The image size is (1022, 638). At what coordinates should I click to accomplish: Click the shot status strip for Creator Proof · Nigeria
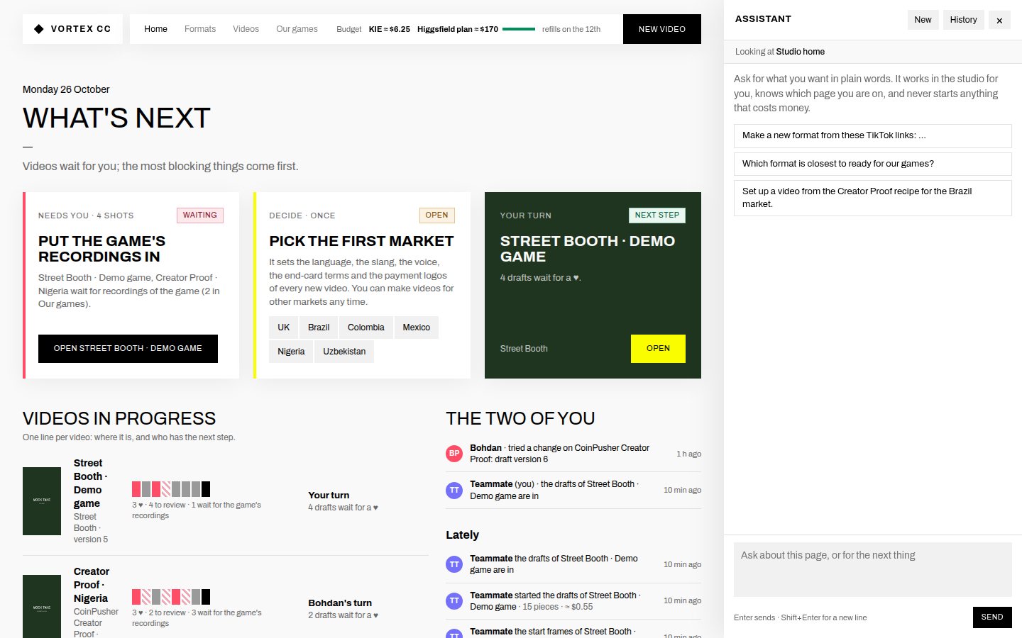(x=171, y=597)
